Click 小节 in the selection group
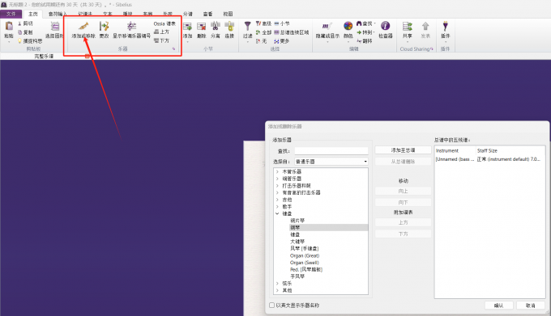 pyautogui.click(x=282, y=23)
